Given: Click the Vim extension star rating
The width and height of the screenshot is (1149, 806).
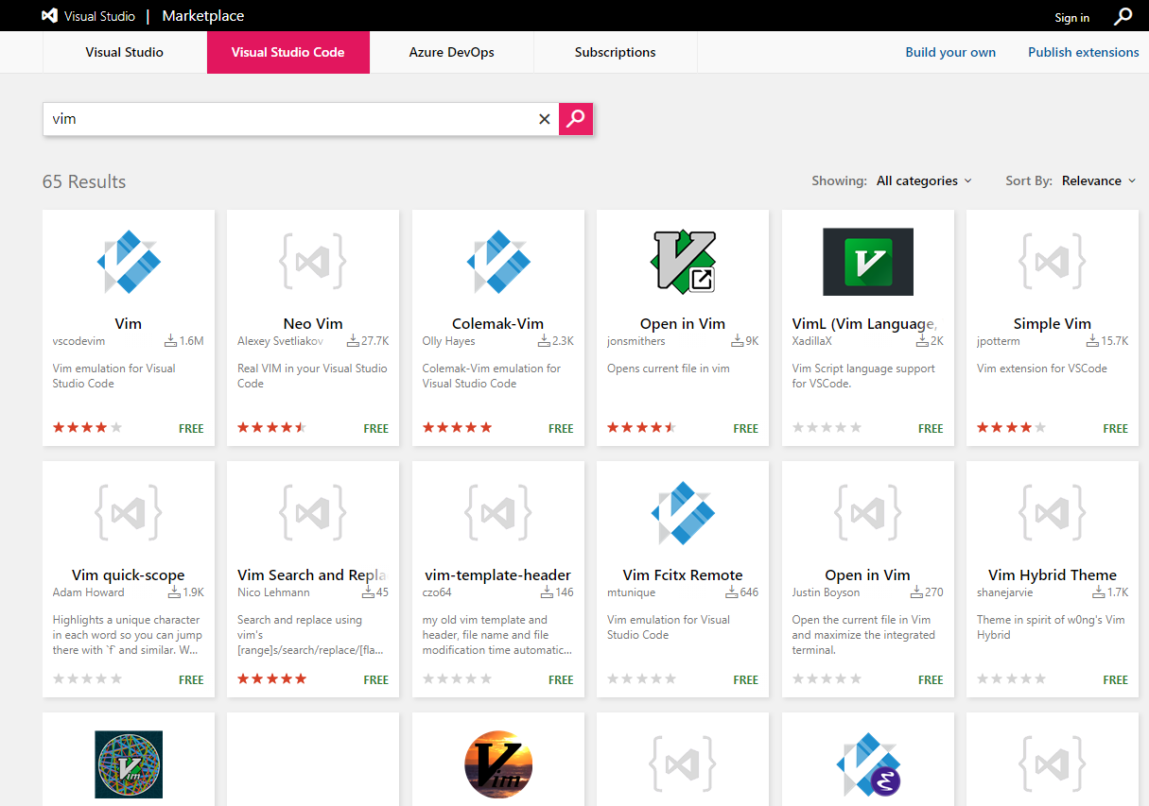Looking at the screenshot, I should point(88,428).
